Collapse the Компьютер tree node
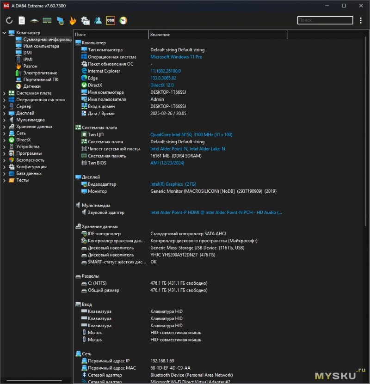370x384 pixels. tap(4, 32)
